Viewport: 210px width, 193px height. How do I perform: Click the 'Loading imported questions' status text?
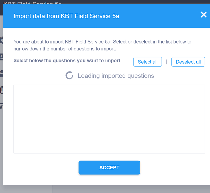pyautogui.click(x=116, y=76)
